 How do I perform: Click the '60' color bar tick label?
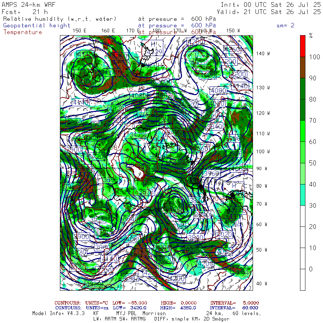point(313,142)
